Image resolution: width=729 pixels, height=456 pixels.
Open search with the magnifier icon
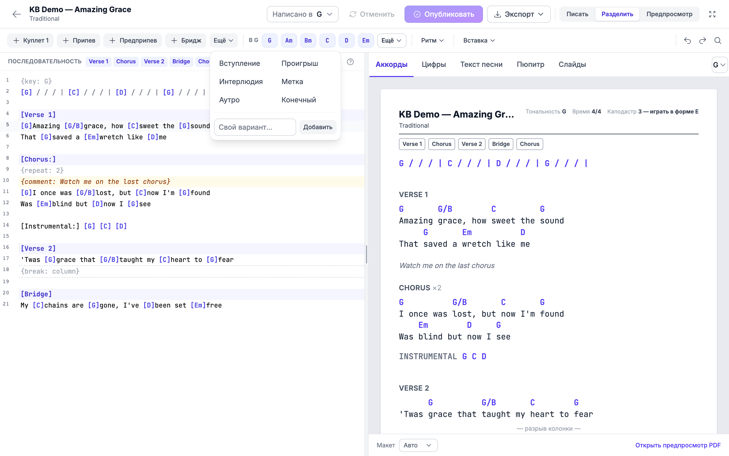[x=718, y=41]
